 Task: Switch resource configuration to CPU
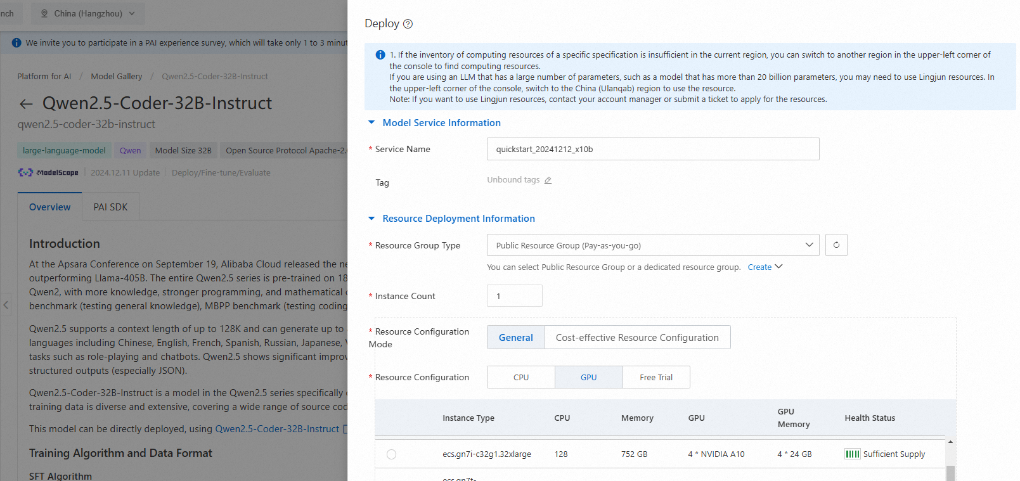click(x=520, y=377)
